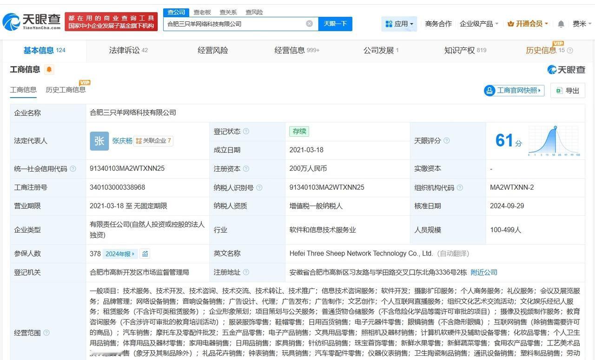Click the help icon next to 经营范围
The width and height of the screenshot is (595, 360).
46,333
